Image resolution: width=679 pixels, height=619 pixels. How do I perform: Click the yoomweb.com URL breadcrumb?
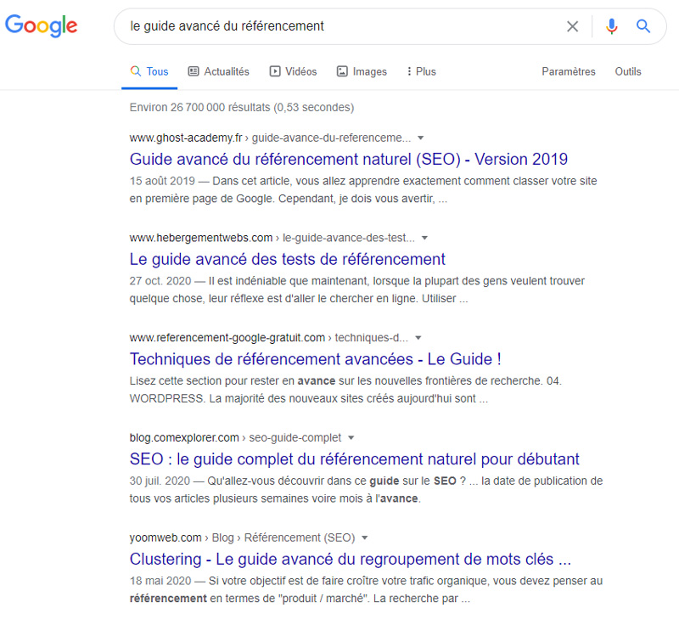(243, 538)
